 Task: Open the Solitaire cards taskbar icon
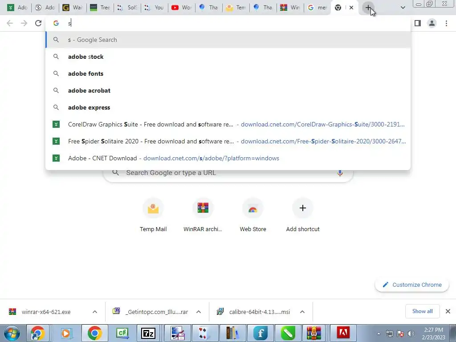(x=204, y=333)
